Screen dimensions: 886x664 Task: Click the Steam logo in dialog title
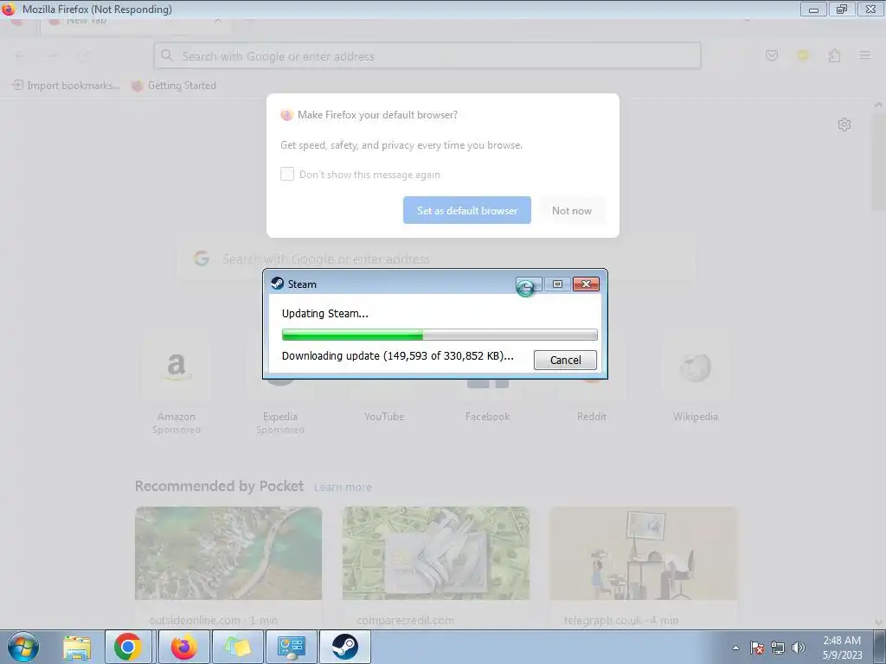(277, 284)
